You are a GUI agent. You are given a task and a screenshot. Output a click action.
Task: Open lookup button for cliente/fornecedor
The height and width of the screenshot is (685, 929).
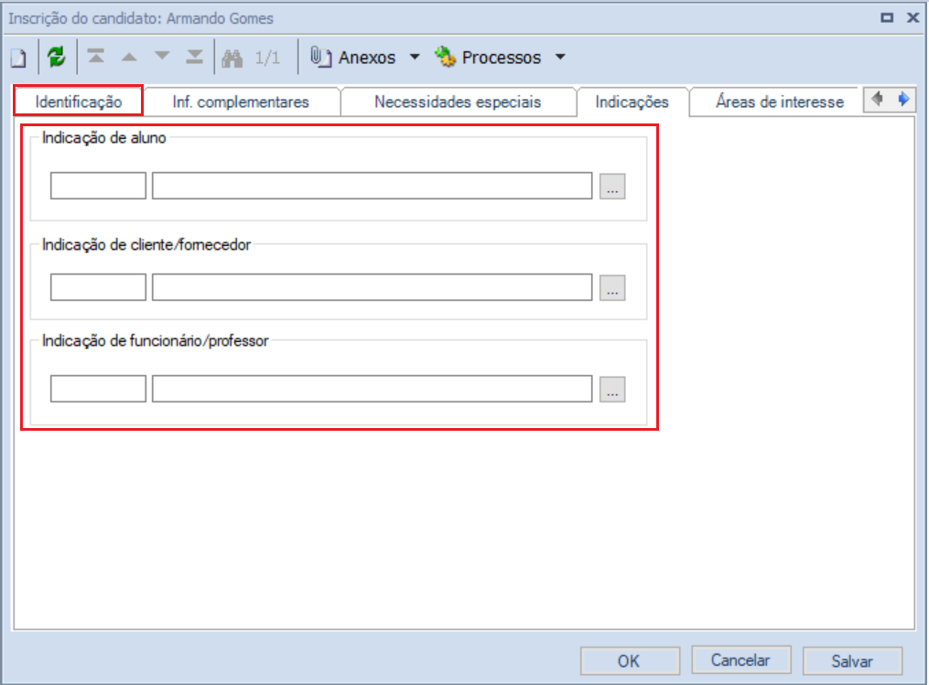click(x=612, y=288)
